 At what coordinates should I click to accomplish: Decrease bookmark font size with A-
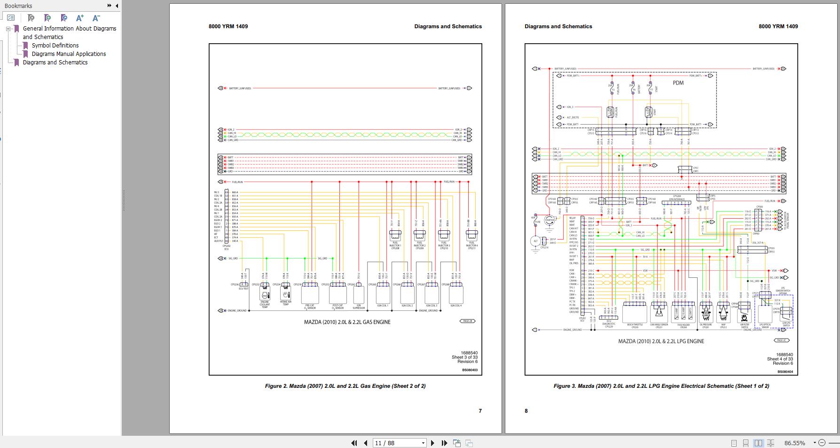click(x=96, y=18)
